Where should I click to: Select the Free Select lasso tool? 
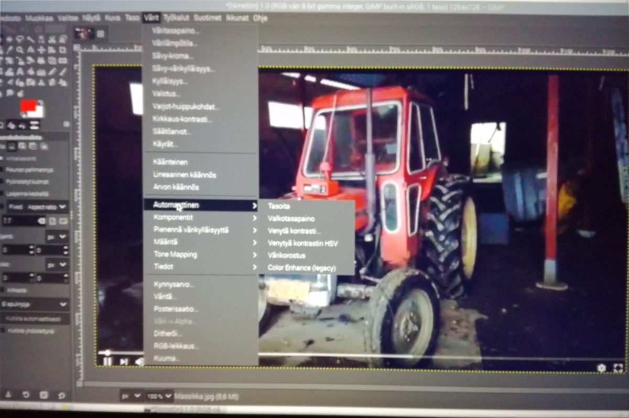tap(19, 39)
